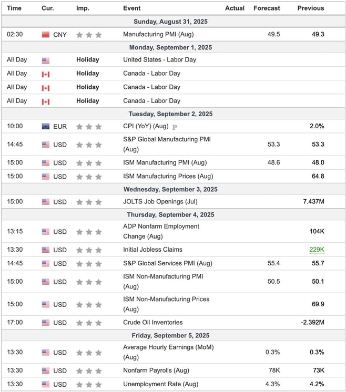Click the US flag in the Nonfarm Payrolls row
The height and width of the screenshot is (392, 346).
[46, 371]
